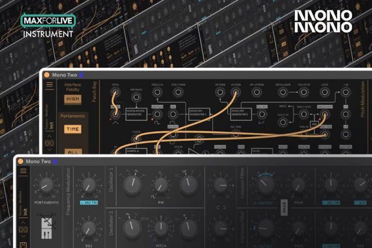Open the MG TRI dropdown in Lowpass Filter
Screen dimensions: 372x248
click(331, 203)
